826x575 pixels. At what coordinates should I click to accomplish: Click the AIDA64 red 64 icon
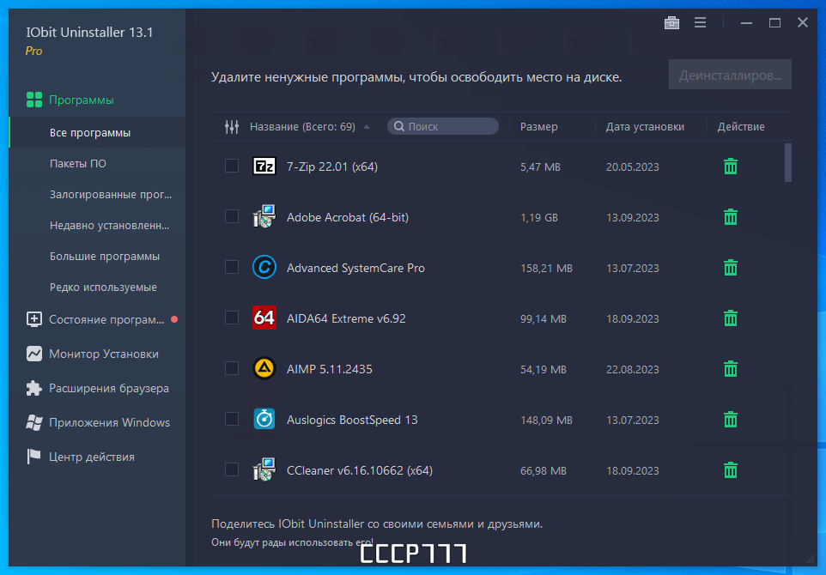[264, 318]
